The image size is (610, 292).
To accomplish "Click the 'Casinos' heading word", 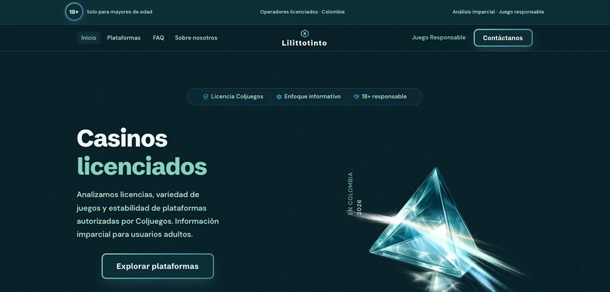I will pyautogui.click(x=122, y=138).
